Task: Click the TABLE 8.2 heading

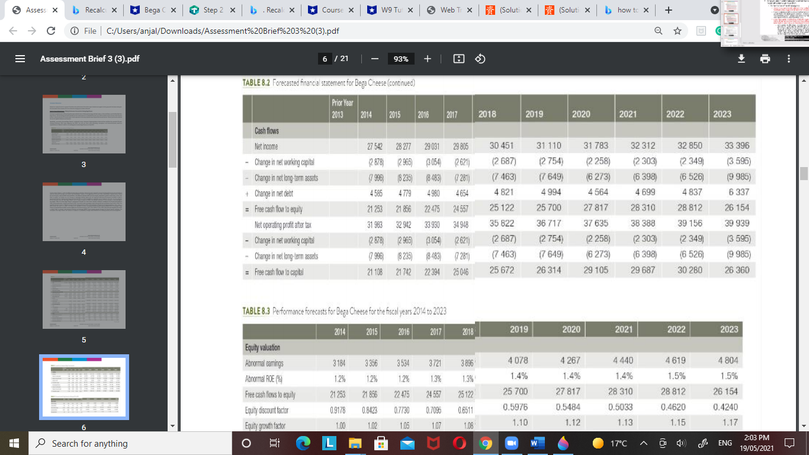Action: [x=329, y=83]
